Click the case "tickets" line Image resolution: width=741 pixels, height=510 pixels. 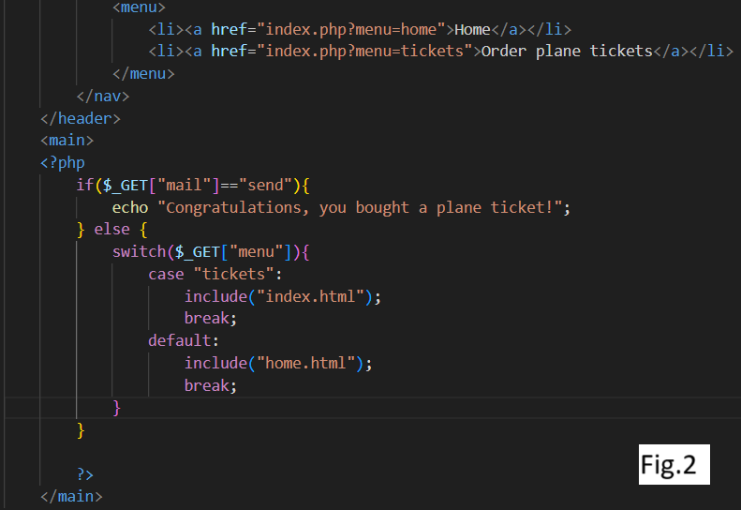(215, 274)
